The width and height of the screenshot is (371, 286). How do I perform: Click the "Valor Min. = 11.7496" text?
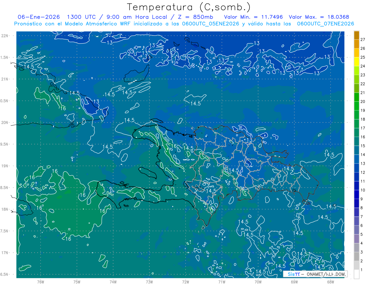(254, 17)
